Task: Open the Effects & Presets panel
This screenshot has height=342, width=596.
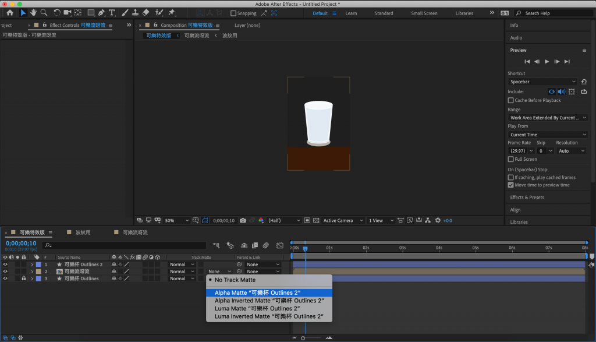Action: click(x=527, y=198)
